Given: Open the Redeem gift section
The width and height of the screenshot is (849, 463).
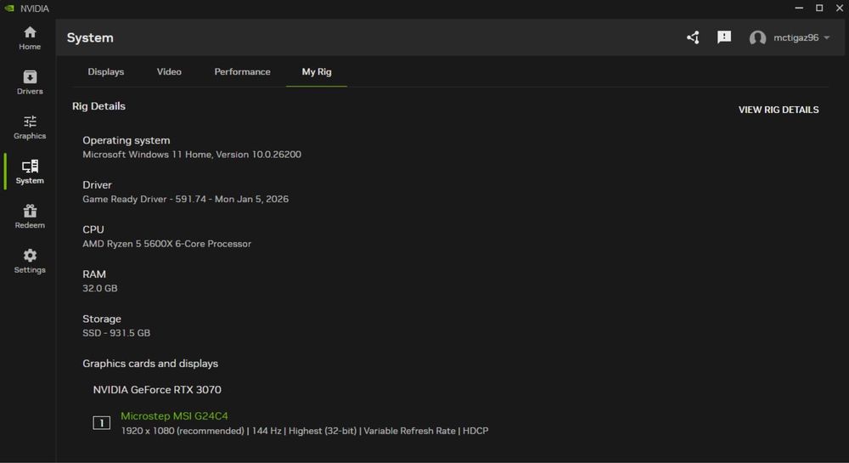Looking at the screenshot, I should tap(30, 217).
